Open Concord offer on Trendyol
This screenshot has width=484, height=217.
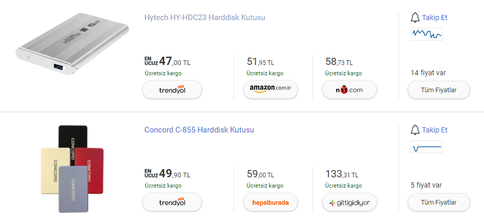point(172,203)
